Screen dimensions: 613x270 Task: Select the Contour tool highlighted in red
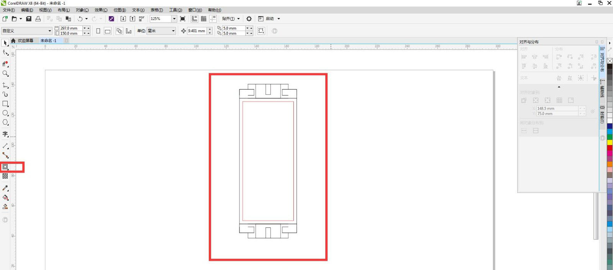point(5,167)
